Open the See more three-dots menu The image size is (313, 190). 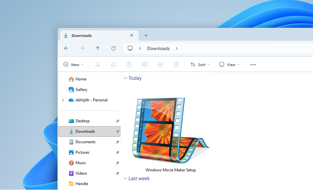[x=253, y=65]
